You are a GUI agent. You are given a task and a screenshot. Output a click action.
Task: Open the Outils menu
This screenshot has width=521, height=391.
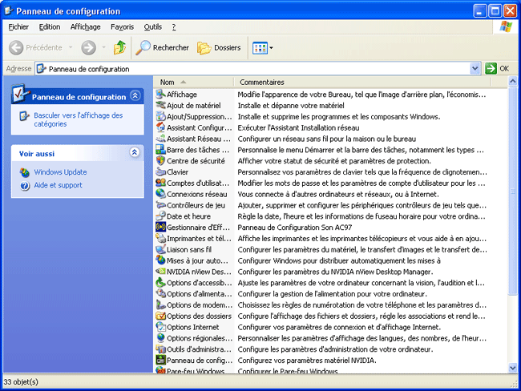[x=152, y=26]
